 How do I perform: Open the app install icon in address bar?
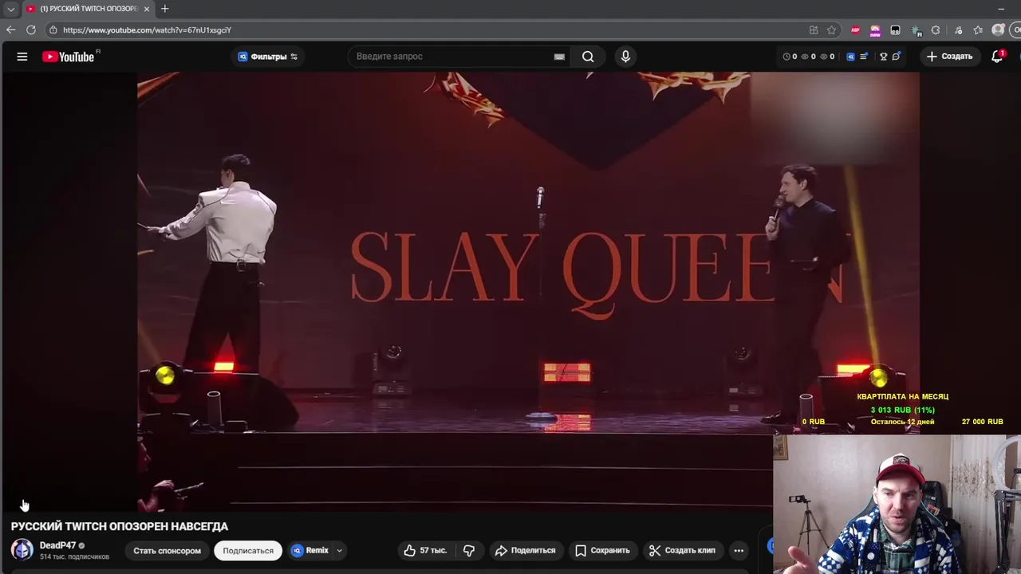click(x=814, y=30)
